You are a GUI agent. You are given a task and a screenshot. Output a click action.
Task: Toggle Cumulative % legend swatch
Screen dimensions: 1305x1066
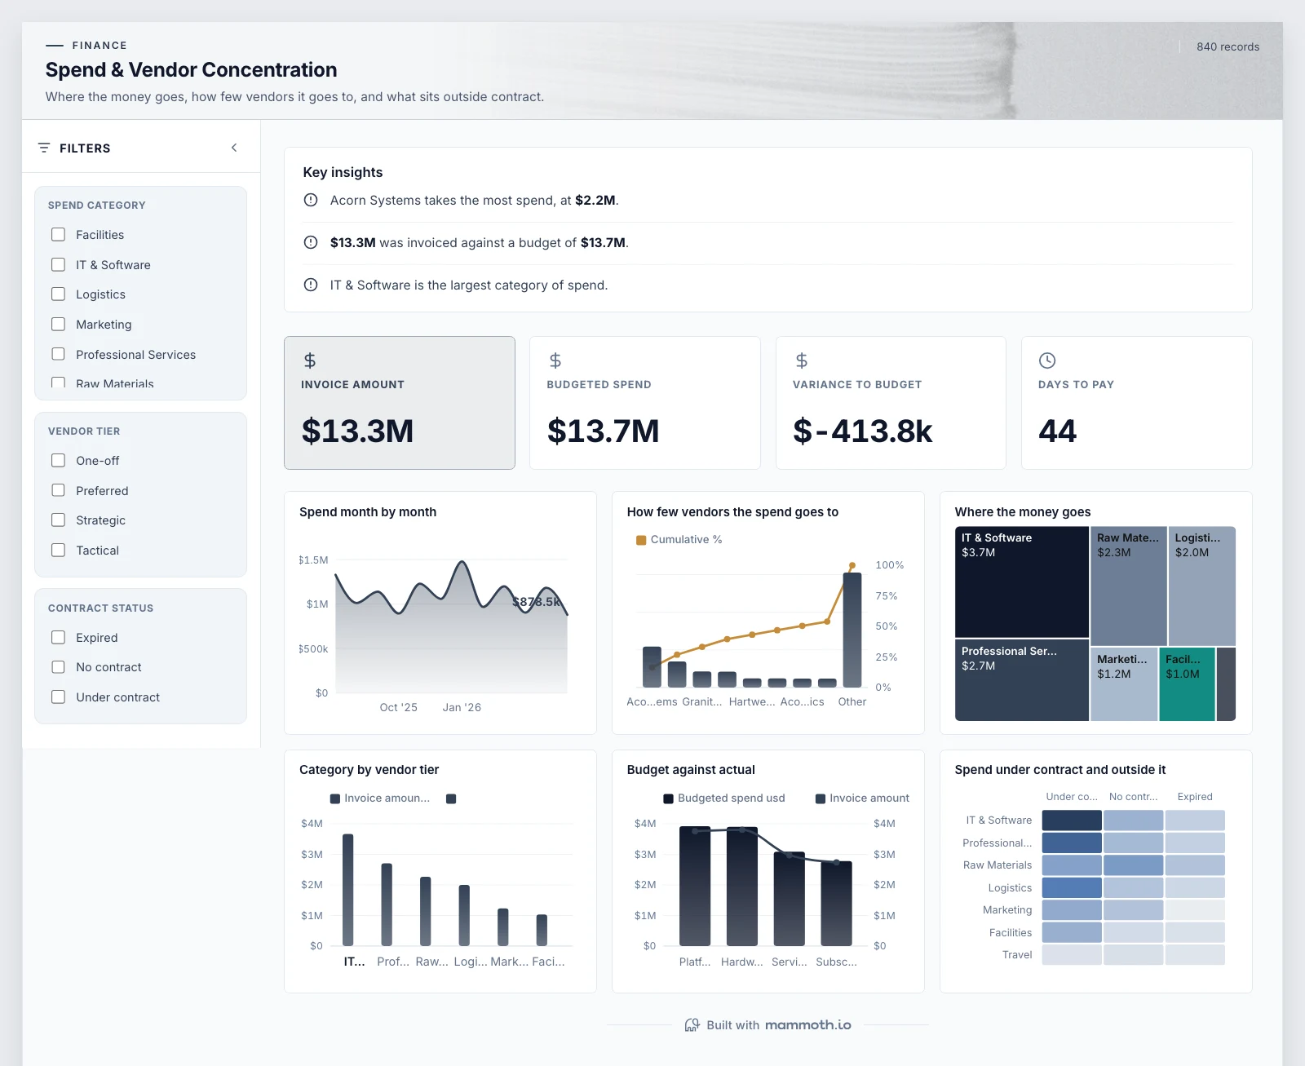641,540
